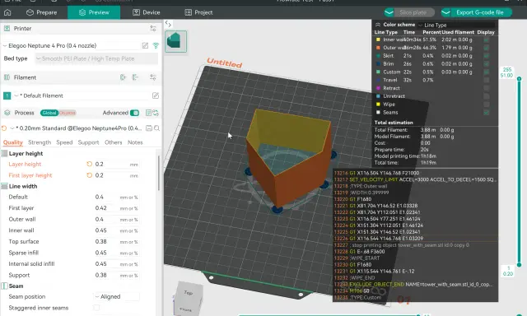Viewport: 527px width, 316px height.
Task: Click the process settings list icon
Action: coord(148,113)
